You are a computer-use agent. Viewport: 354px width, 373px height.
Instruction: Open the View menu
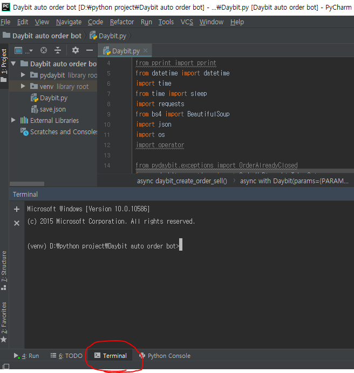(x=42, y=22)
